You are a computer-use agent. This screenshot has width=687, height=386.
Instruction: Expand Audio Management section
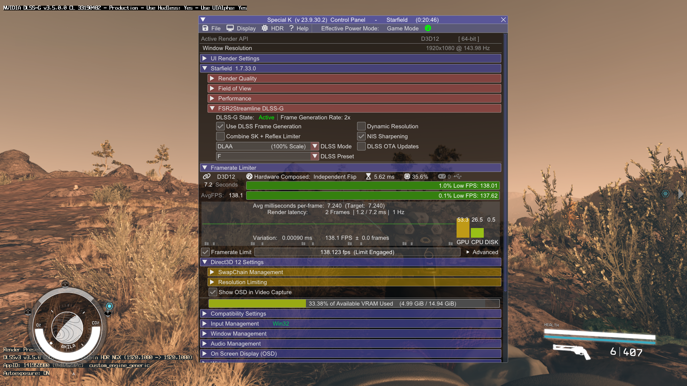tap(350, 344)
